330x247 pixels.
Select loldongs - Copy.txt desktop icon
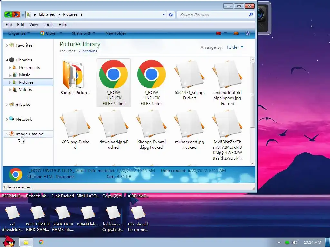click(113, 218)
